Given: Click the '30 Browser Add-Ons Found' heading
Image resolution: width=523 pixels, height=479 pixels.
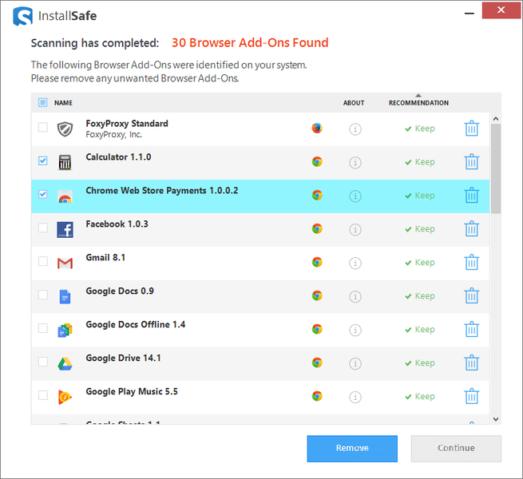Looking at the screenshot, I should click(250, 42).
